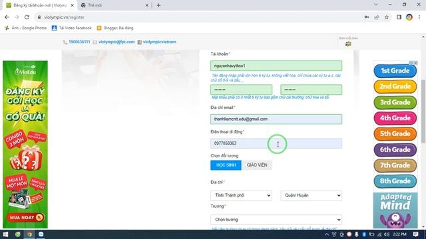Click hotline number 1900636111

tap(79, 42)
